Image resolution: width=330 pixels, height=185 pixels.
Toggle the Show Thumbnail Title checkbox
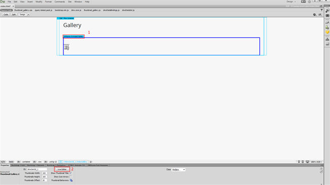pyautogui.click(x=71, y=173)
